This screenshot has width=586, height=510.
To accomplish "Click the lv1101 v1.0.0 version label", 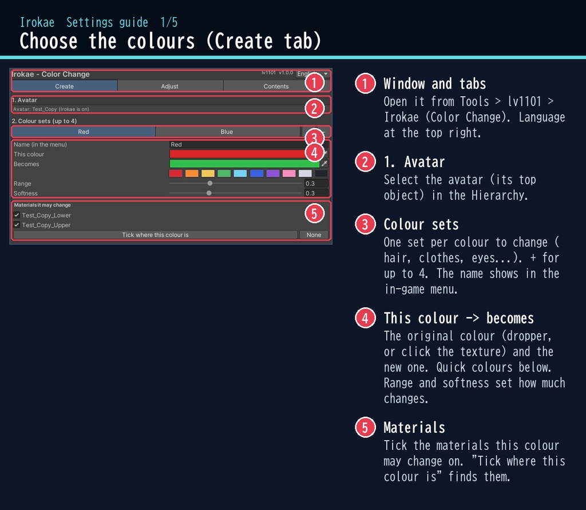I will point(278,73).
